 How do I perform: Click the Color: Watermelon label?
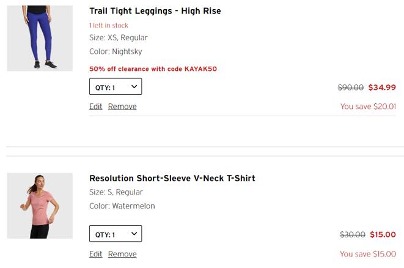coord(122,206)
